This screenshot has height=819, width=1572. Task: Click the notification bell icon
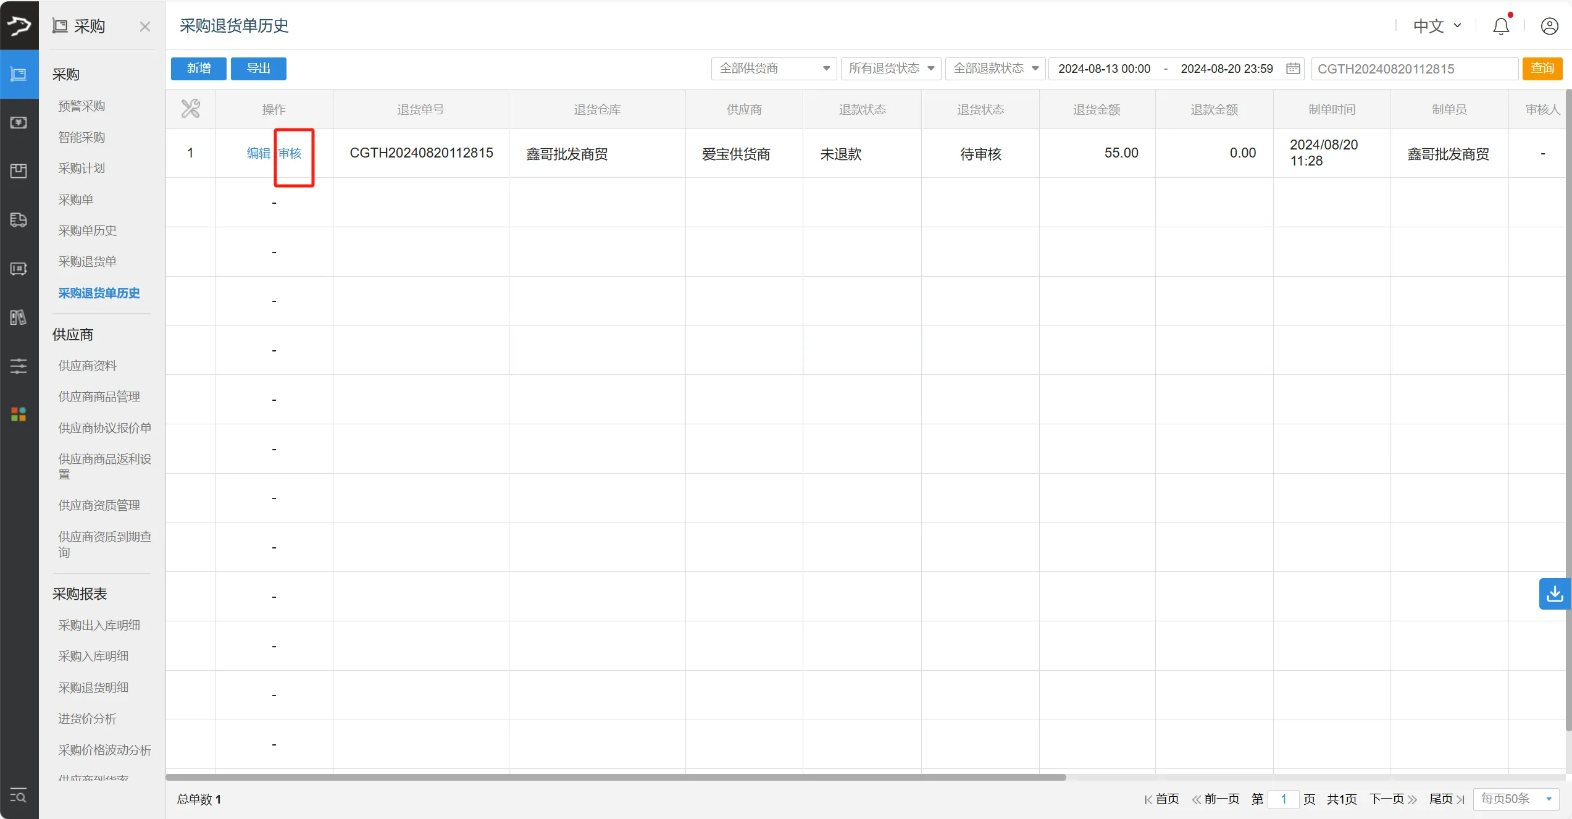tap(1500, 26)
